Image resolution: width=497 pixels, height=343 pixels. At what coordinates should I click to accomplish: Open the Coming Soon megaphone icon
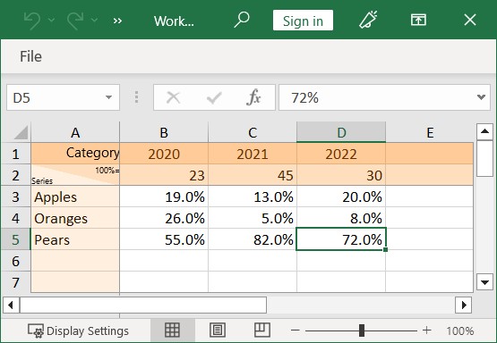368,20
